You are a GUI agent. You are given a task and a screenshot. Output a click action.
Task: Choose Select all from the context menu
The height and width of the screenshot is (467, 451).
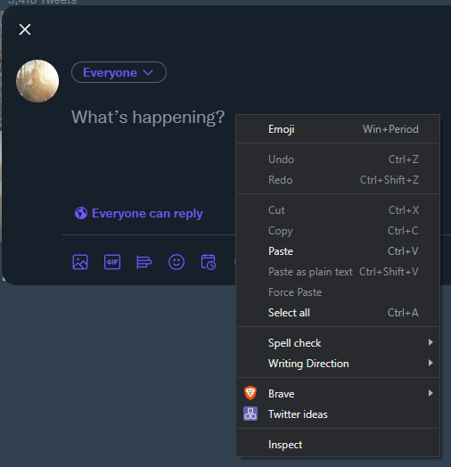[338, 313]
